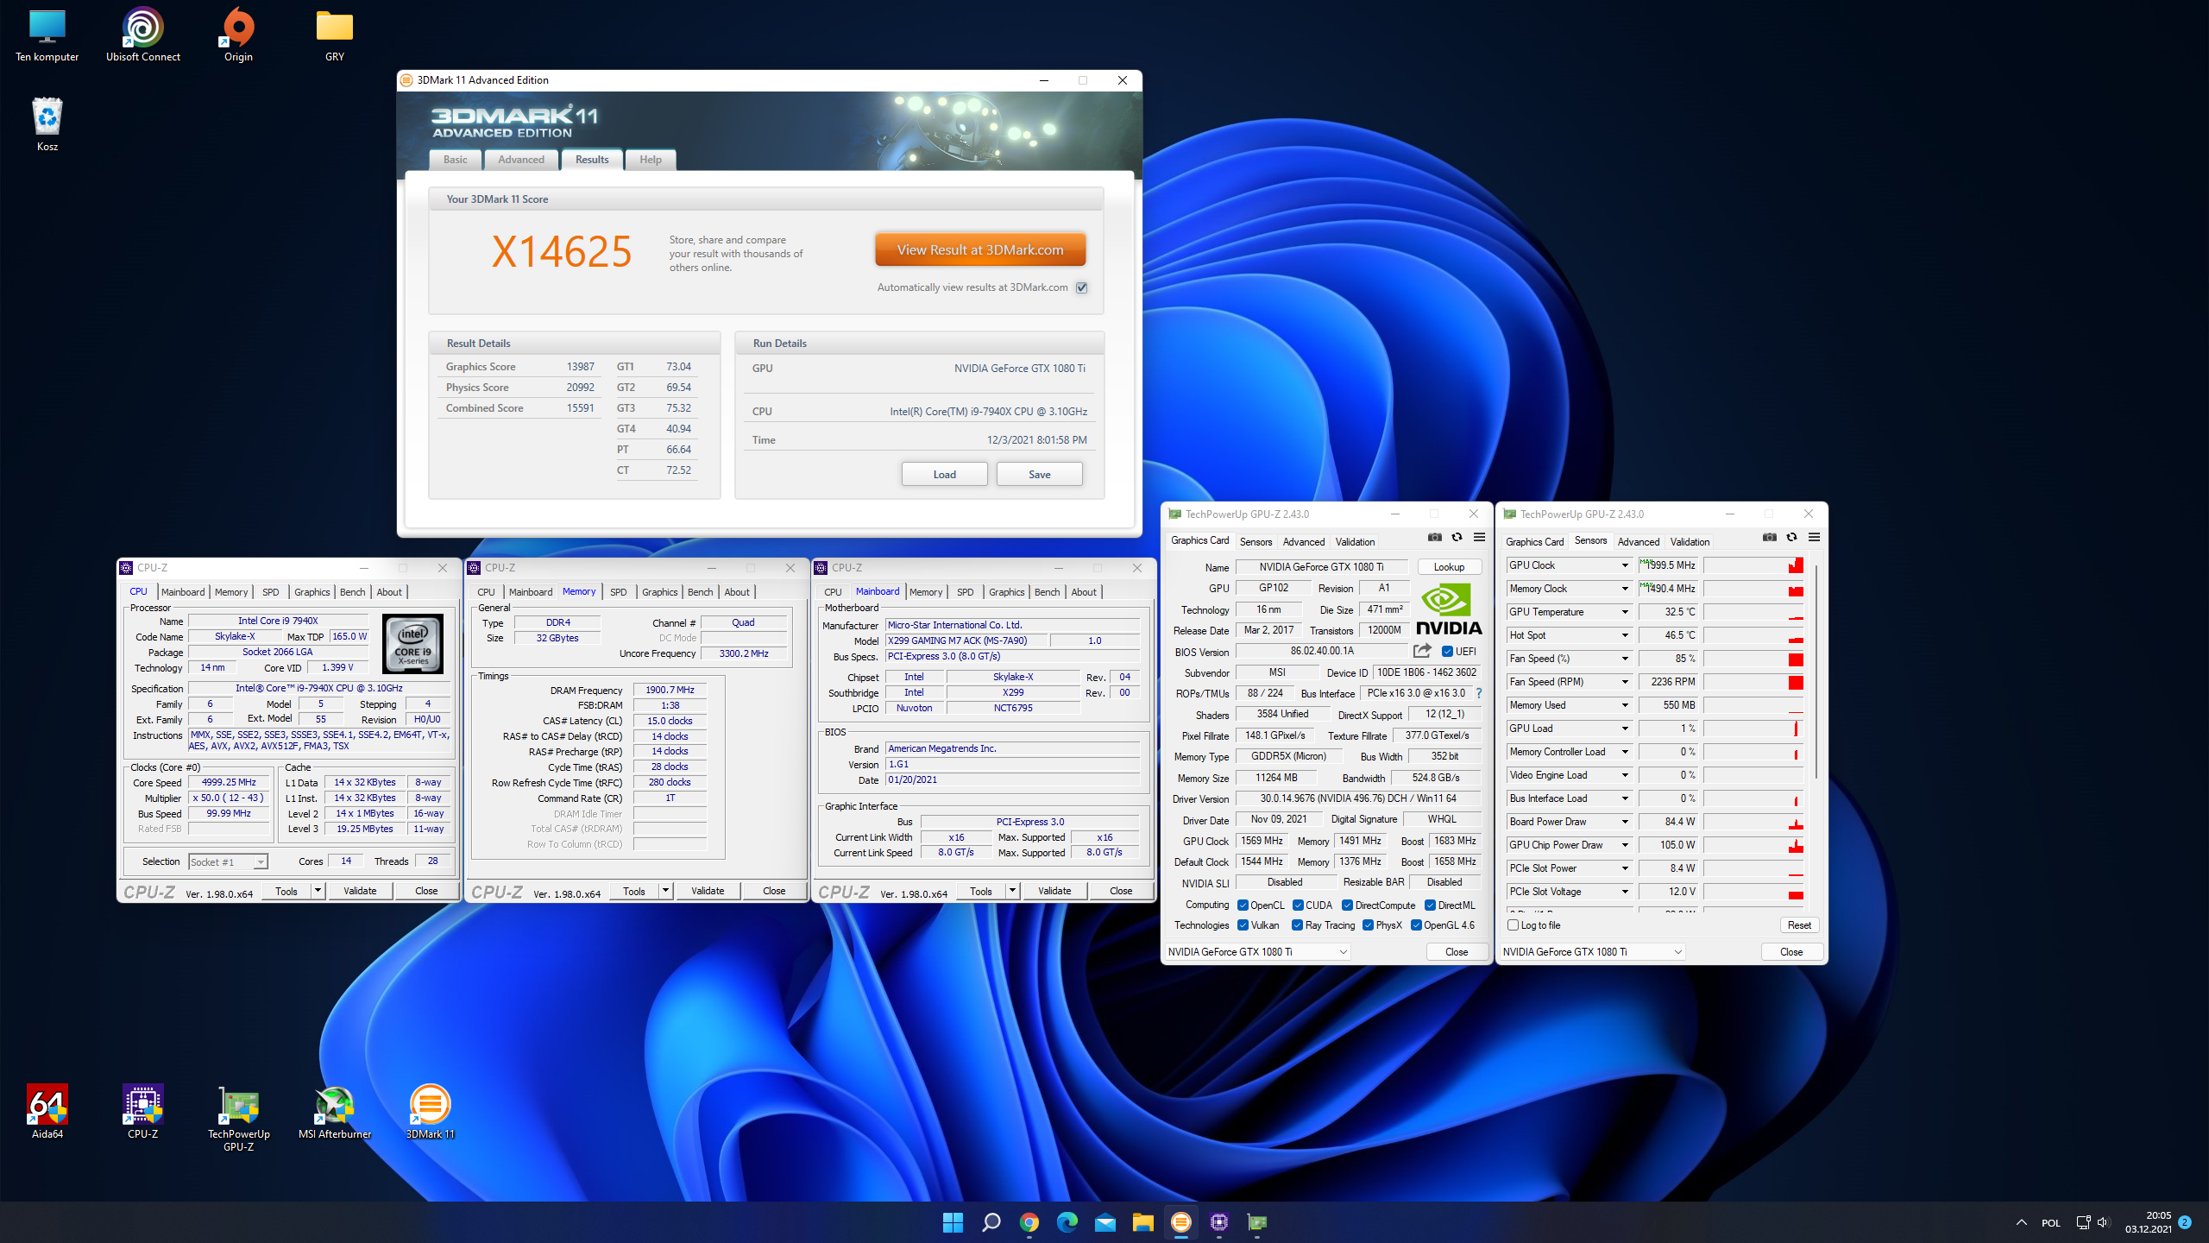This screenshot has height=1243, width=2209.
Task: Toggle the UEFI checkbox in GPU-Z
Action: point(1447,652)
